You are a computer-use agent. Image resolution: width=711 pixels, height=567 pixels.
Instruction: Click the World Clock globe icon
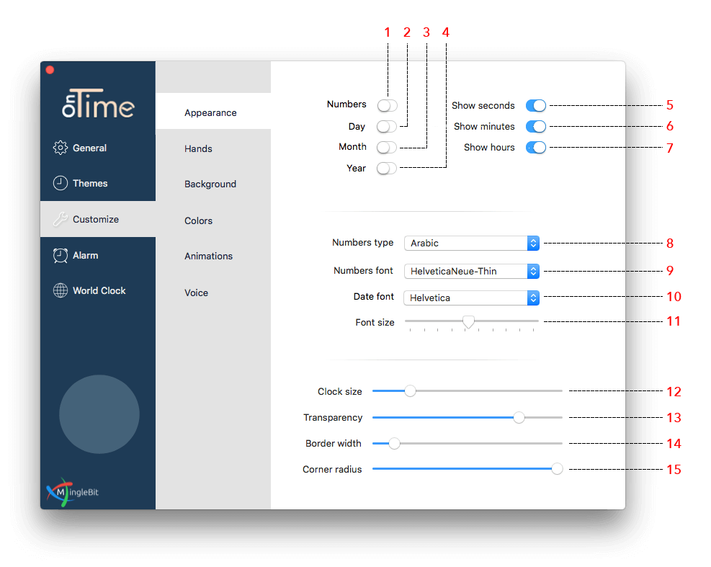tap(61, 290)
